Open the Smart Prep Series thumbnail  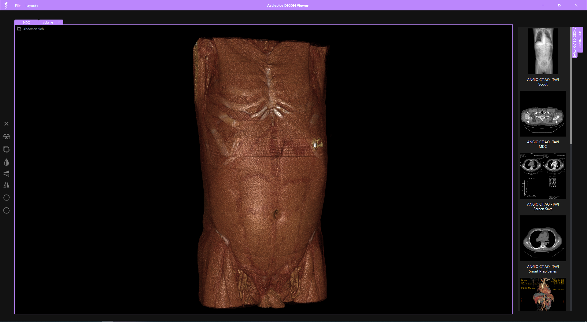(x=543, y=238)
